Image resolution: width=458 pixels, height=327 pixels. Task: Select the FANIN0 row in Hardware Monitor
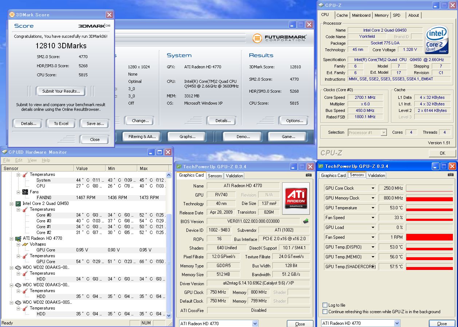83,198
